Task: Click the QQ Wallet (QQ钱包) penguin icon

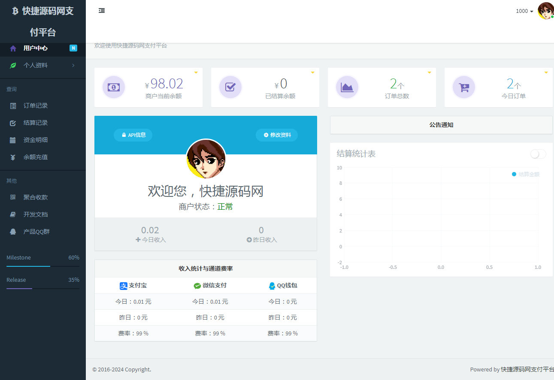Action: 272,286
